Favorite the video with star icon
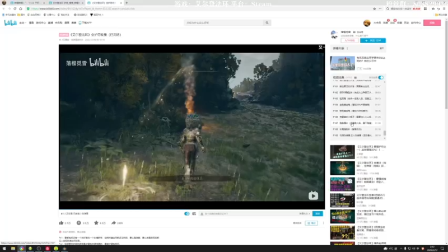 (x=96, y=223)
